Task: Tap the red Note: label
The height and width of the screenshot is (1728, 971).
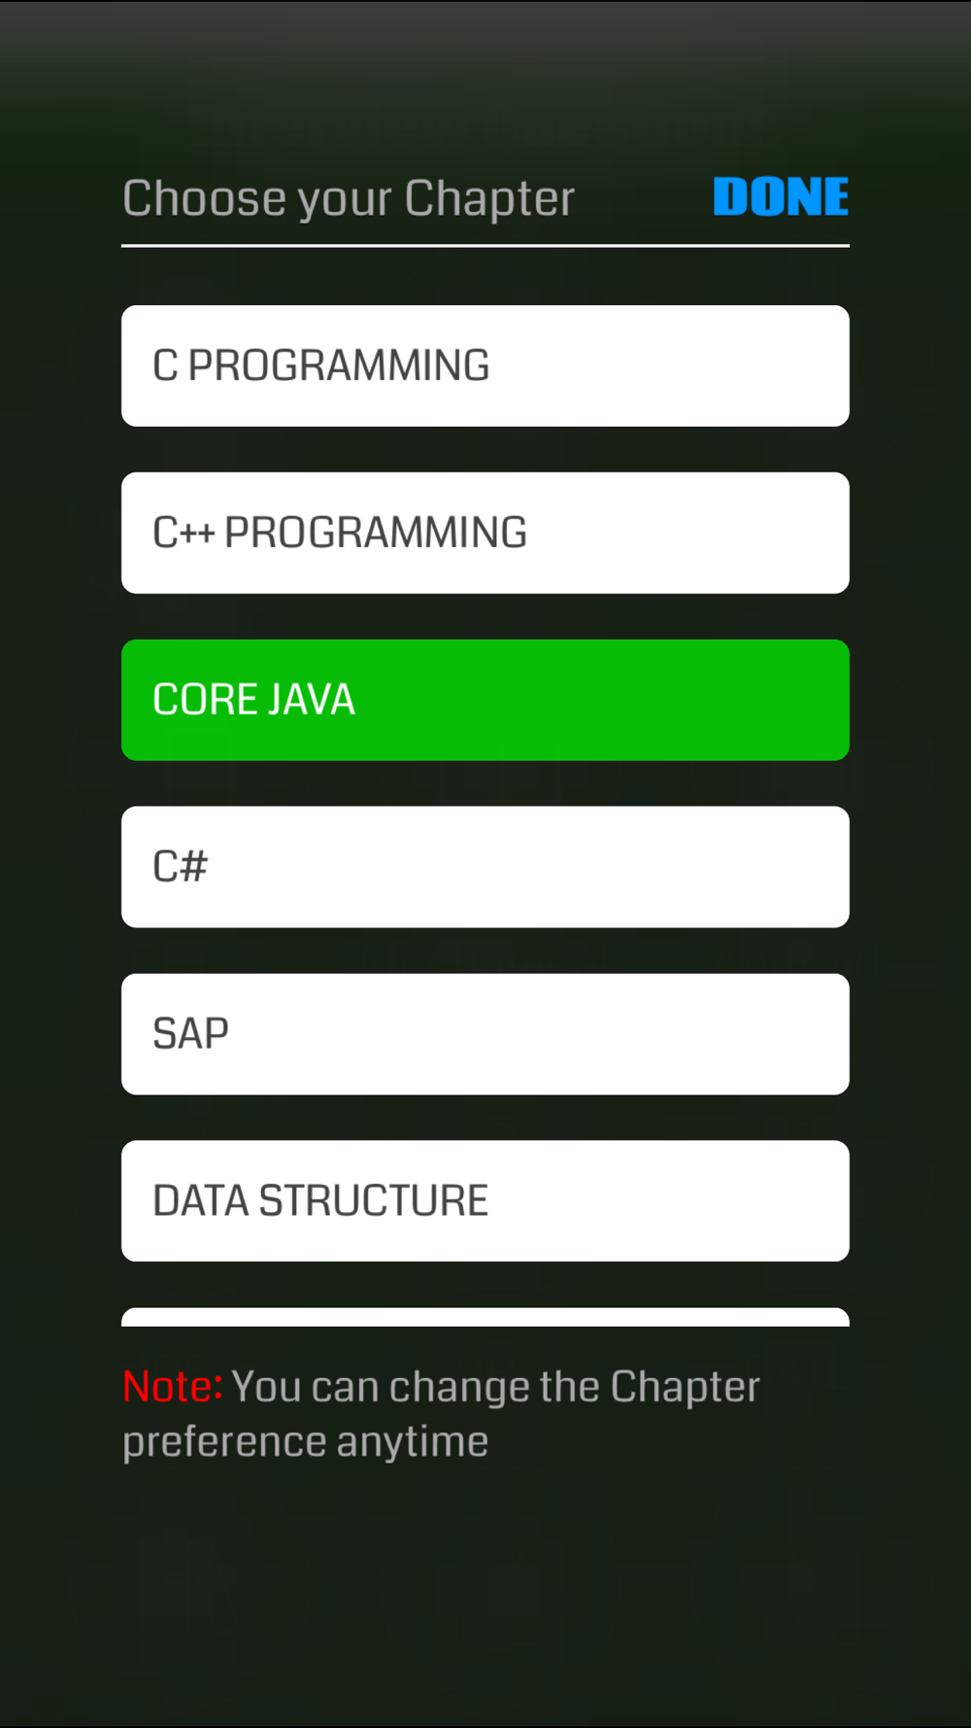Action: point(173,1386)
